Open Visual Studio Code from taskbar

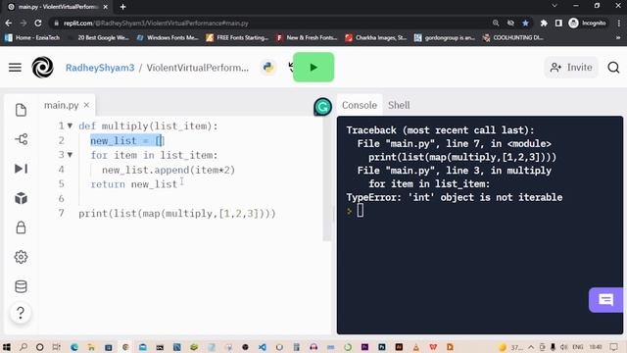pyautogui.click(x=263, y=347)
